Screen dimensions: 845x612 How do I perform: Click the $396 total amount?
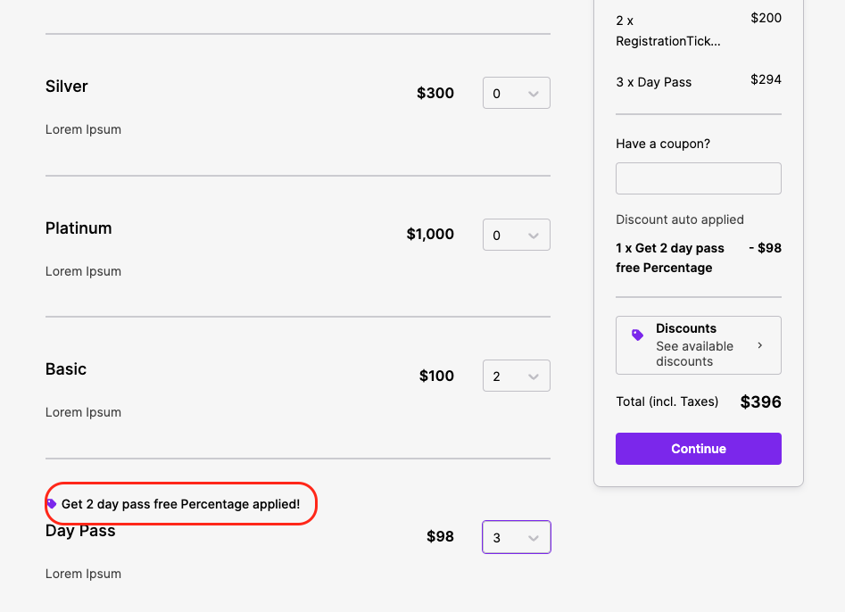click(x=760, y=402)
